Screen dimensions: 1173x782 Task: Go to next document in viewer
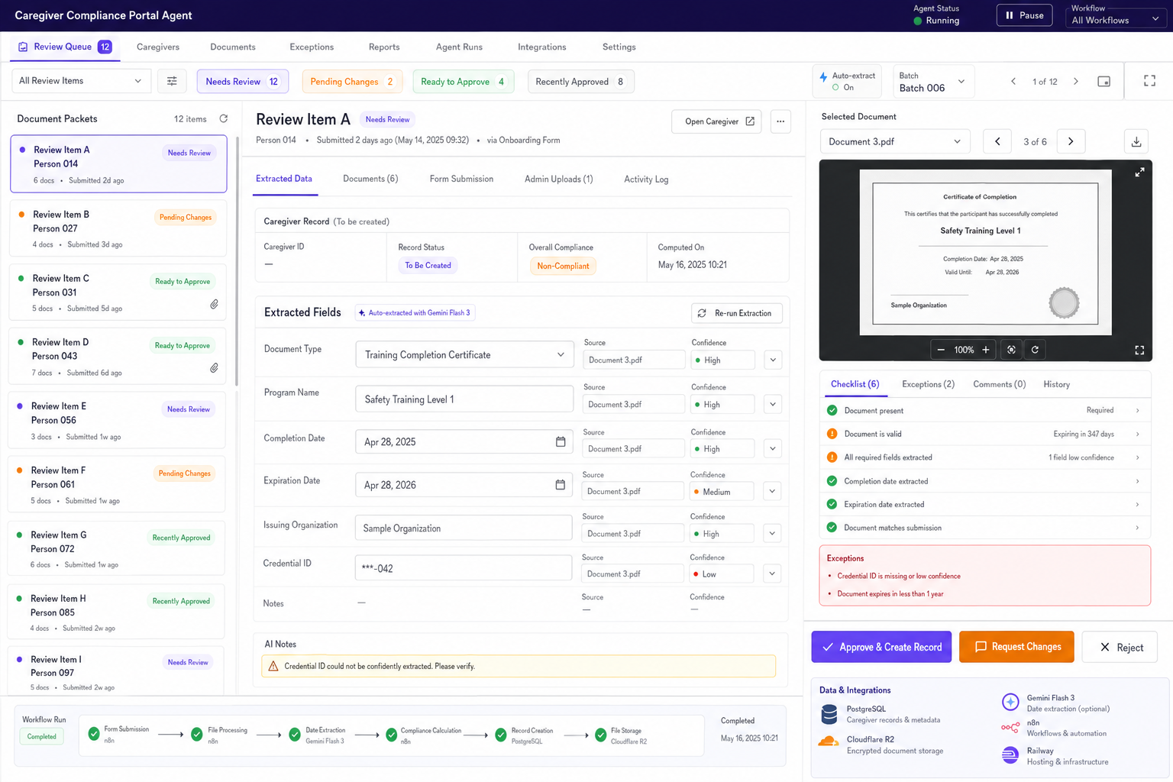point(1071,141)
